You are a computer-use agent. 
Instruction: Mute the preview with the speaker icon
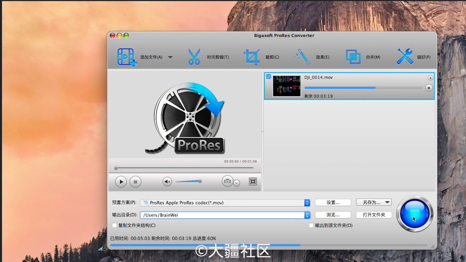coord(167,182)
